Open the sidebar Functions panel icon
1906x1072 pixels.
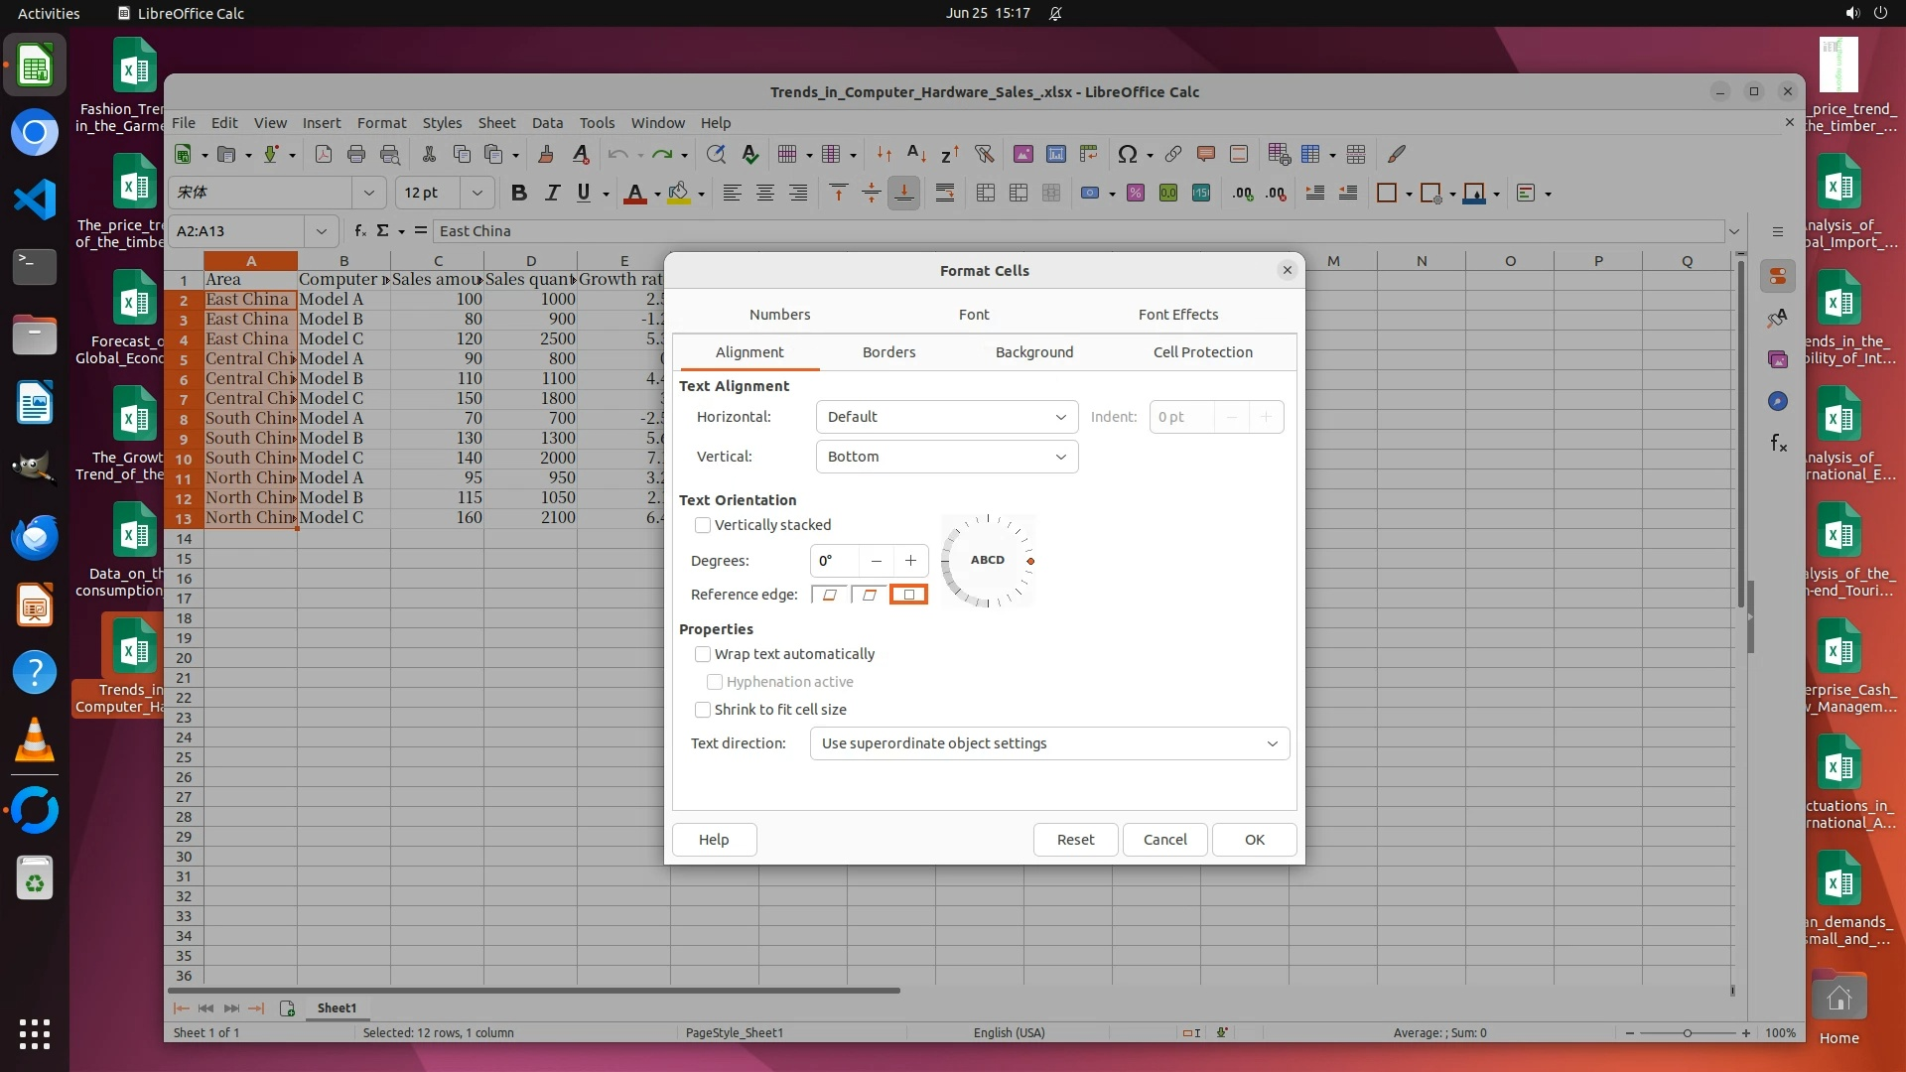1778,444
